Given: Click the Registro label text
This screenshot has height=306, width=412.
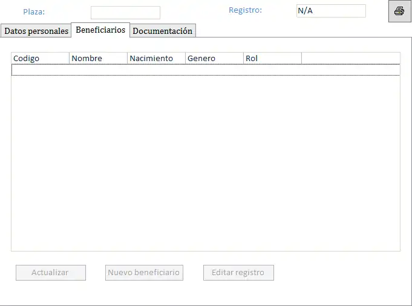Looking at the screenshot, I should (x=245, y=10).
